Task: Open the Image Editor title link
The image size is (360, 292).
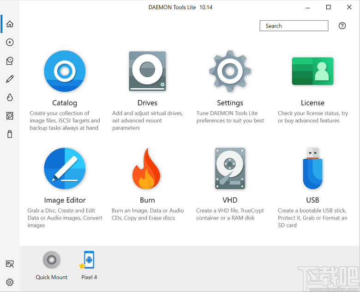Action: tap(65, 200)
